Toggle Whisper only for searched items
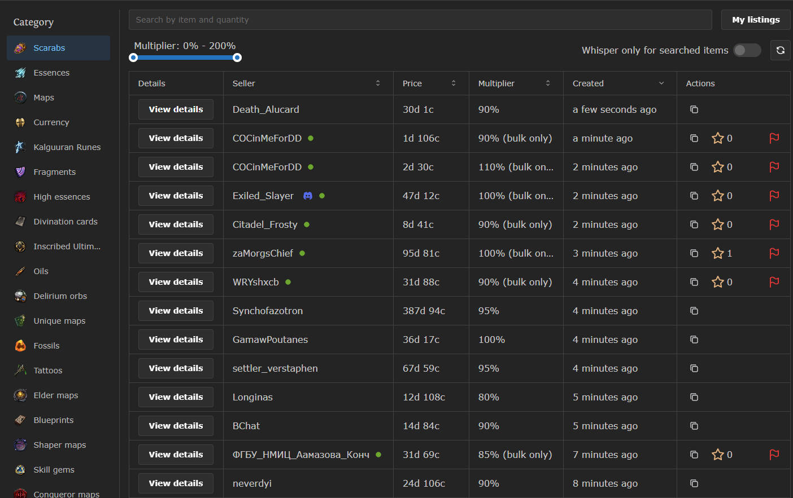The width and height of the screenshot is (793, 498). point(747,50)
